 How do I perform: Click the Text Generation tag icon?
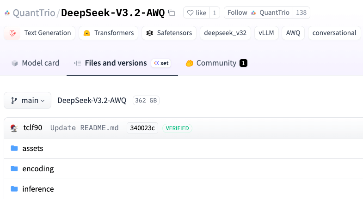(12, 33)
